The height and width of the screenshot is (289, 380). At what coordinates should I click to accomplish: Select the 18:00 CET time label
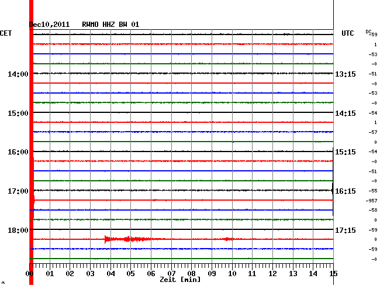18,230
